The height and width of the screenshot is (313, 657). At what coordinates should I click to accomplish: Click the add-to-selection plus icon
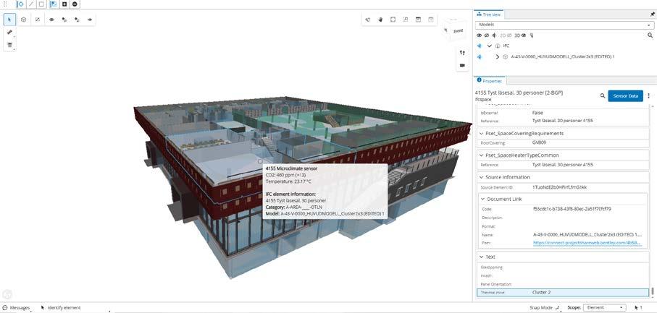(64, 4)
